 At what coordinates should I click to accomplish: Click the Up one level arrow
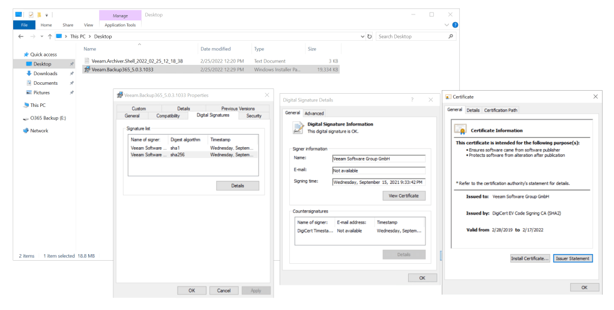(50, 37)
